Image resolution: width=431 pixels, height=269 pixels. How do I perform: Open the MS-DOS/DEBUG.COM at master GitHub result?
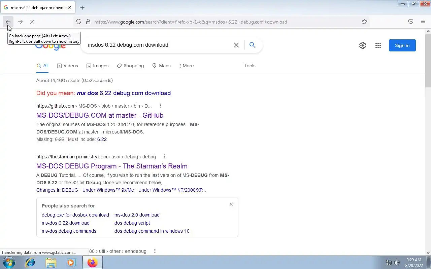tap(100, 115)
